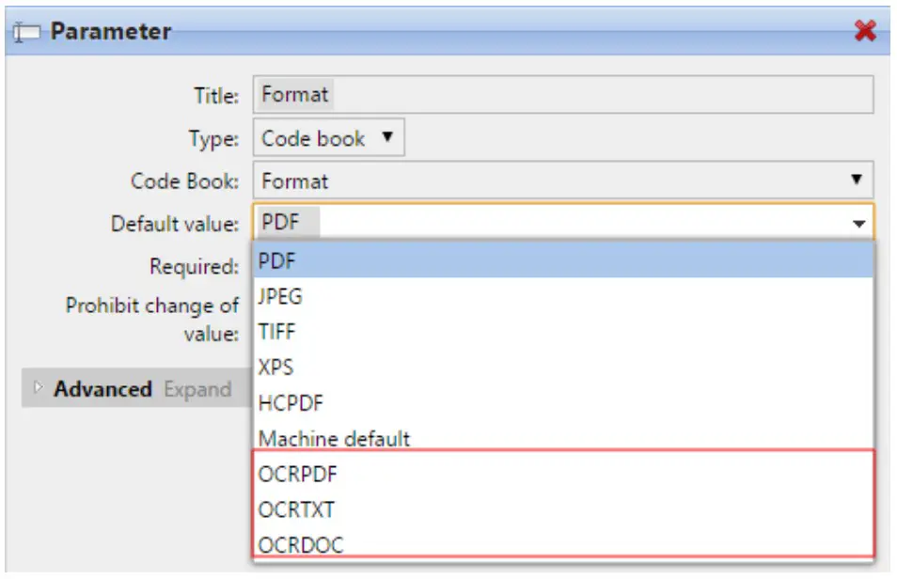Click the Expand link next to Advanced
897x579 pixels.
coord(197,389)
